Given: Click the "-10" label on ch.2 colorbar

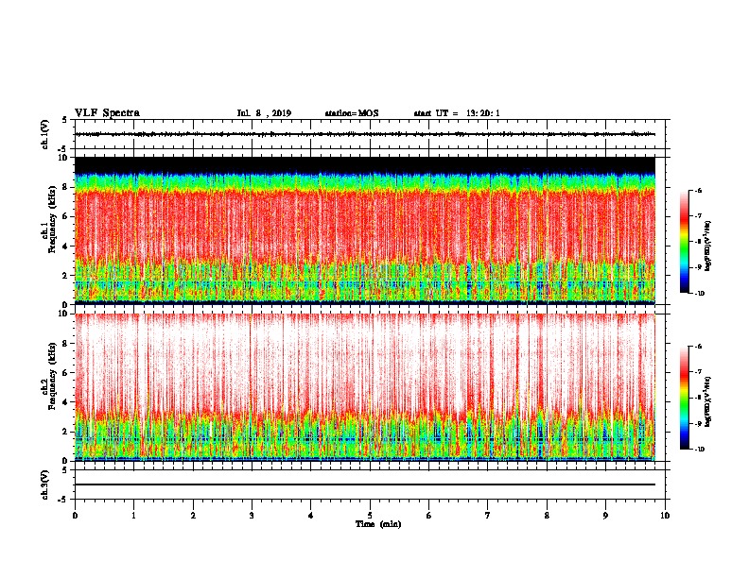Looking at the screenshot, I should point(700,450).
